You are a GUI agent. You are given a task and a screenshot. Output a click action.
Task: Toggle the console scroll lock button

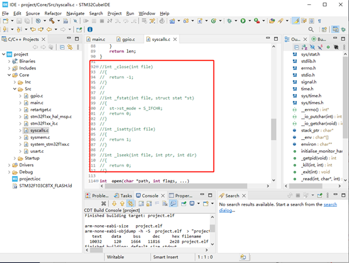point(130,203)
